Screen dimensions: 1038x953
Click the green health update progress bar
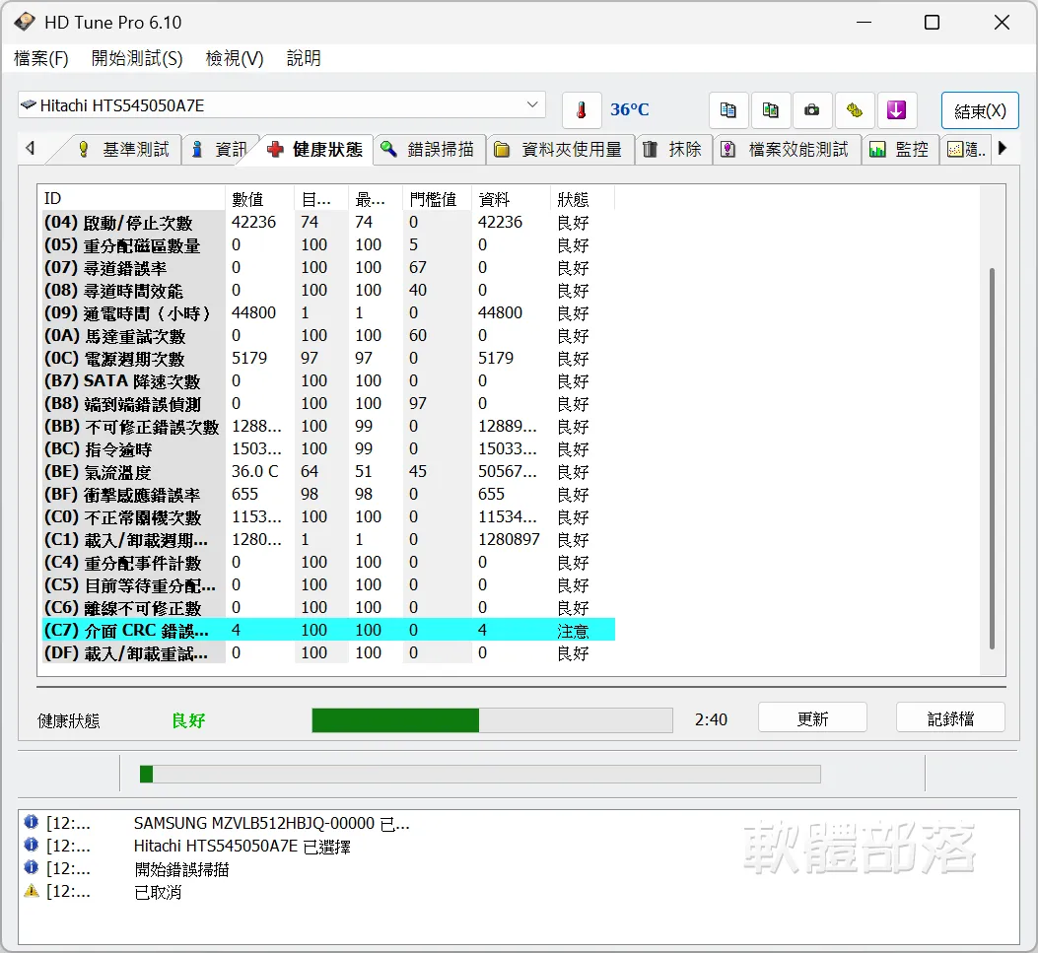(x=492, y=720)
